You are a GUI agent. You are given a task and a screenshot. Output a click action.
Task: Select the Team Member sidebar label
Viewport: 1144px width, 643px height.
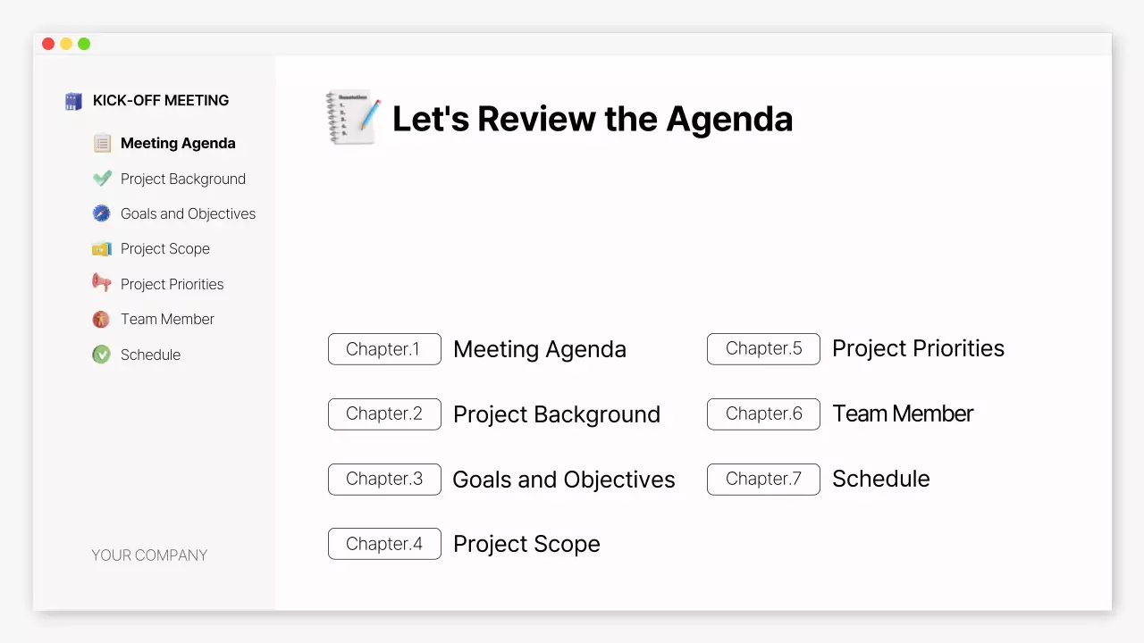click(x=167, y=319)
